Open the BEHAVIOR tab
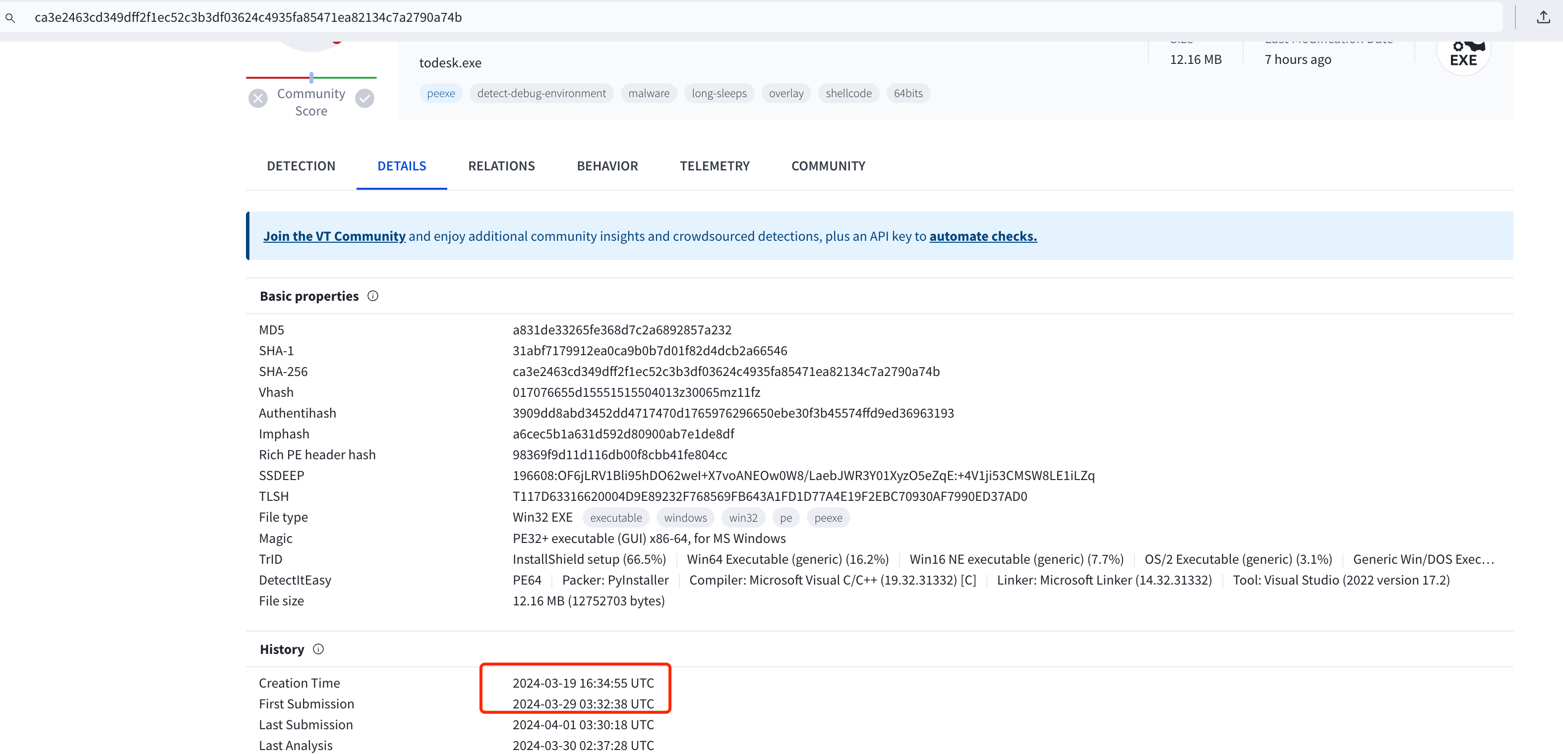Viewport: 1563px width, 754px height. [x=607, y=166]
